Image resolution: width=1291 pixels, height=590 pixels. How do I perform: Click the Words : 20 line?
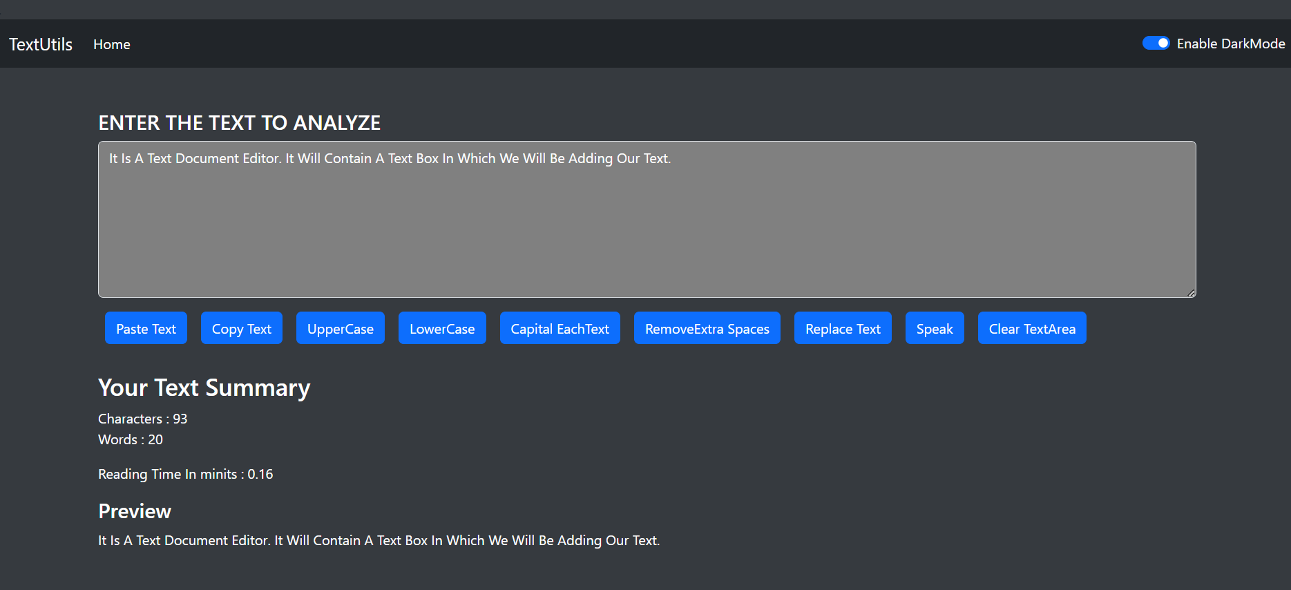(131, 439)
